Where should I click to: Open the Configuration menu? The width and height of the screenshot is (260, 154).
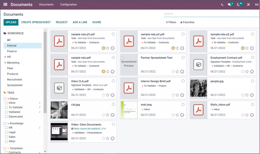68,4
